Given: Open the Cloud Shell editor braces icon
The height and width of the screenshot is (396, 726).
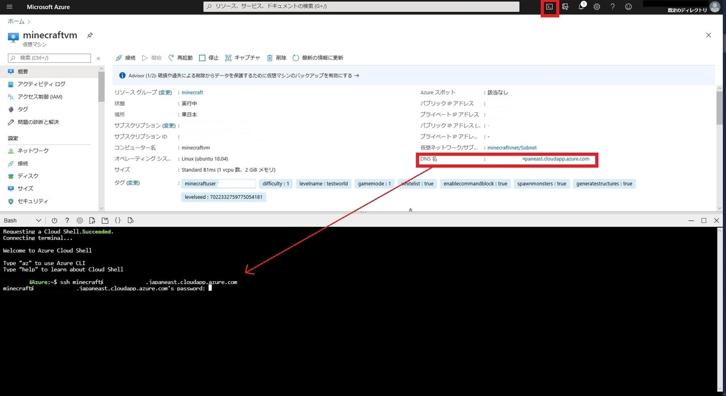Looking at the screenshot, I should point(117,221).
